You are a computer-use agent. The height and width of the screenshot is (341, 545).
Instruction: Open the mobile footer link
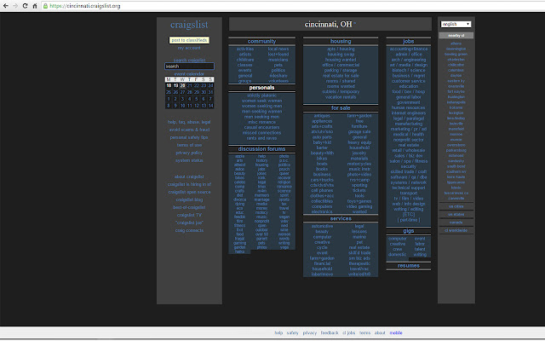[x=396, y=333]
